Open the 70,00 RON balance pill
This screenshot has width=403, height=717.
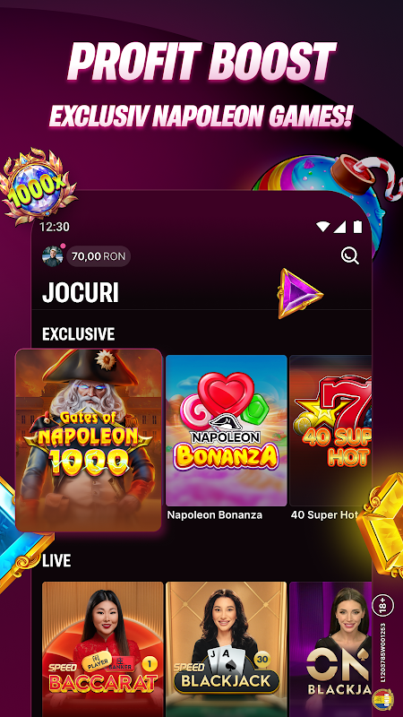tap(99, 256)
